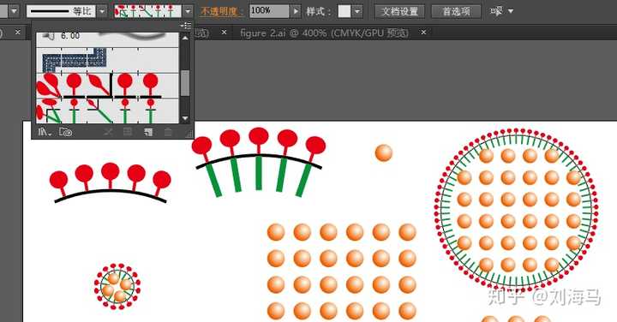
Task: Open the opacity slider arrow button
Action: click(x=296, y=11)
